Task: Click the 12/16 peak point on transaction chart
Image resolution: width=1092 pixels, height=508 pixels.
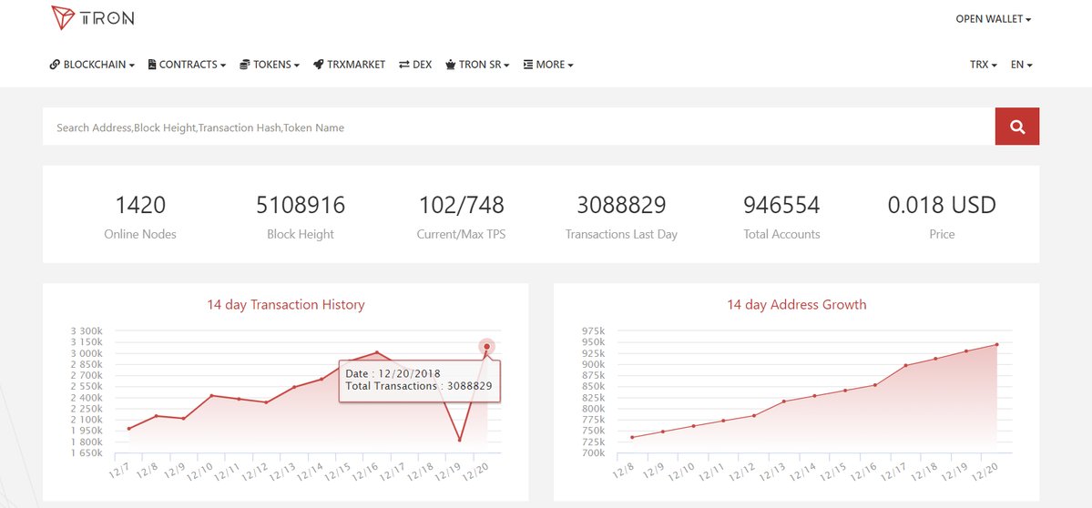Action: (x=377, y=352)
